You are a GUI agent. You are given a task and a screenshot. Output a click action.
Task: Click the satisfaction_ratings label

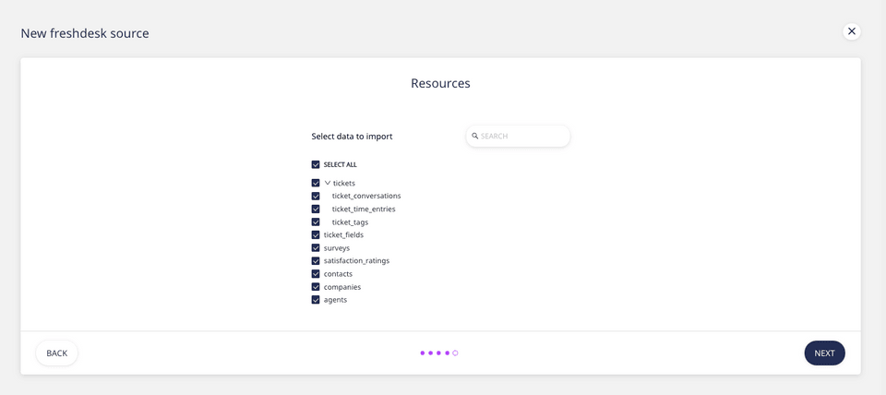click(356, 260)
